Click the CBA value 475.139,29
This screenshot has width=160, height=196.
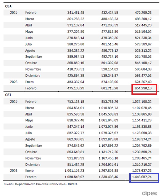pos(69,88)
